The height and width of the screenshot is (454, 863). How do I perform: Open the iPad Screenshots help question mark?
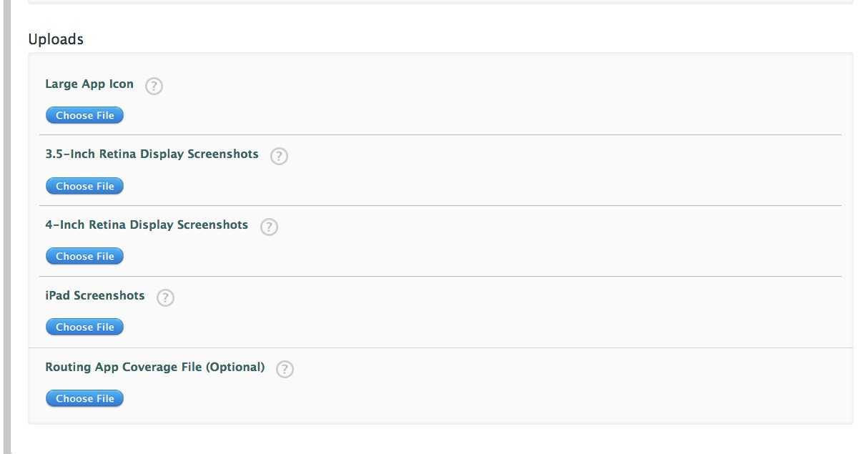(165, 298)
